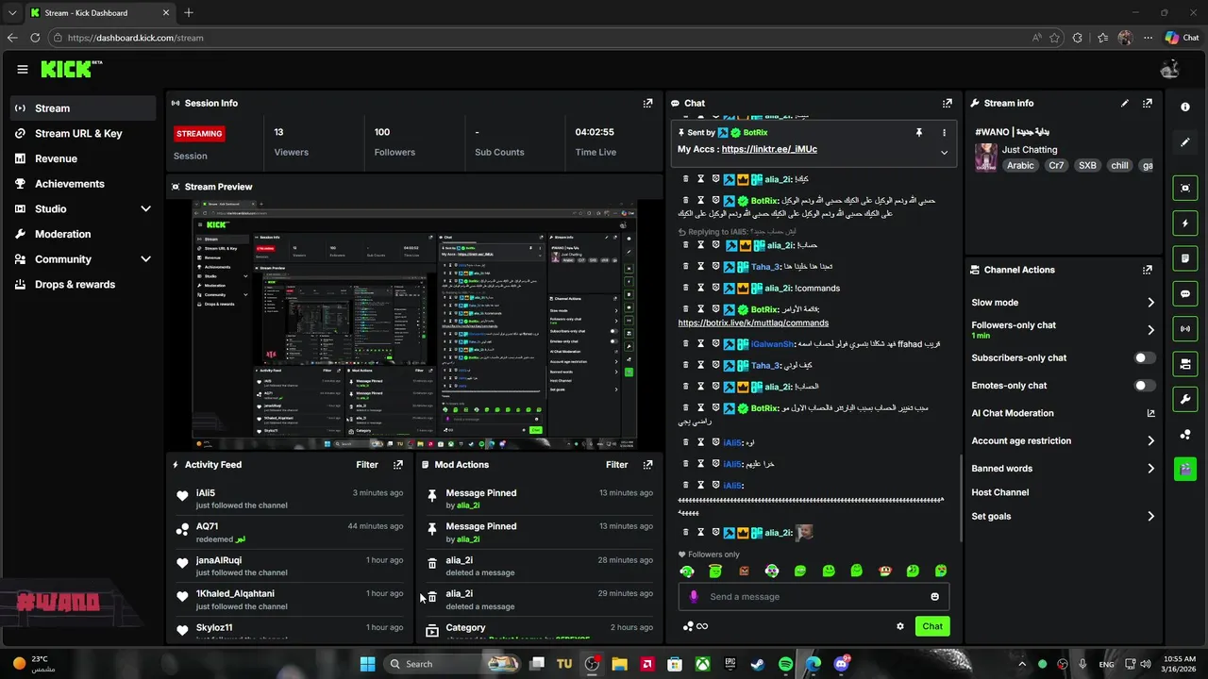Screen dimensions: 1208x679
Task: Open Steam from the taskbar
Action: click(758, 664)
